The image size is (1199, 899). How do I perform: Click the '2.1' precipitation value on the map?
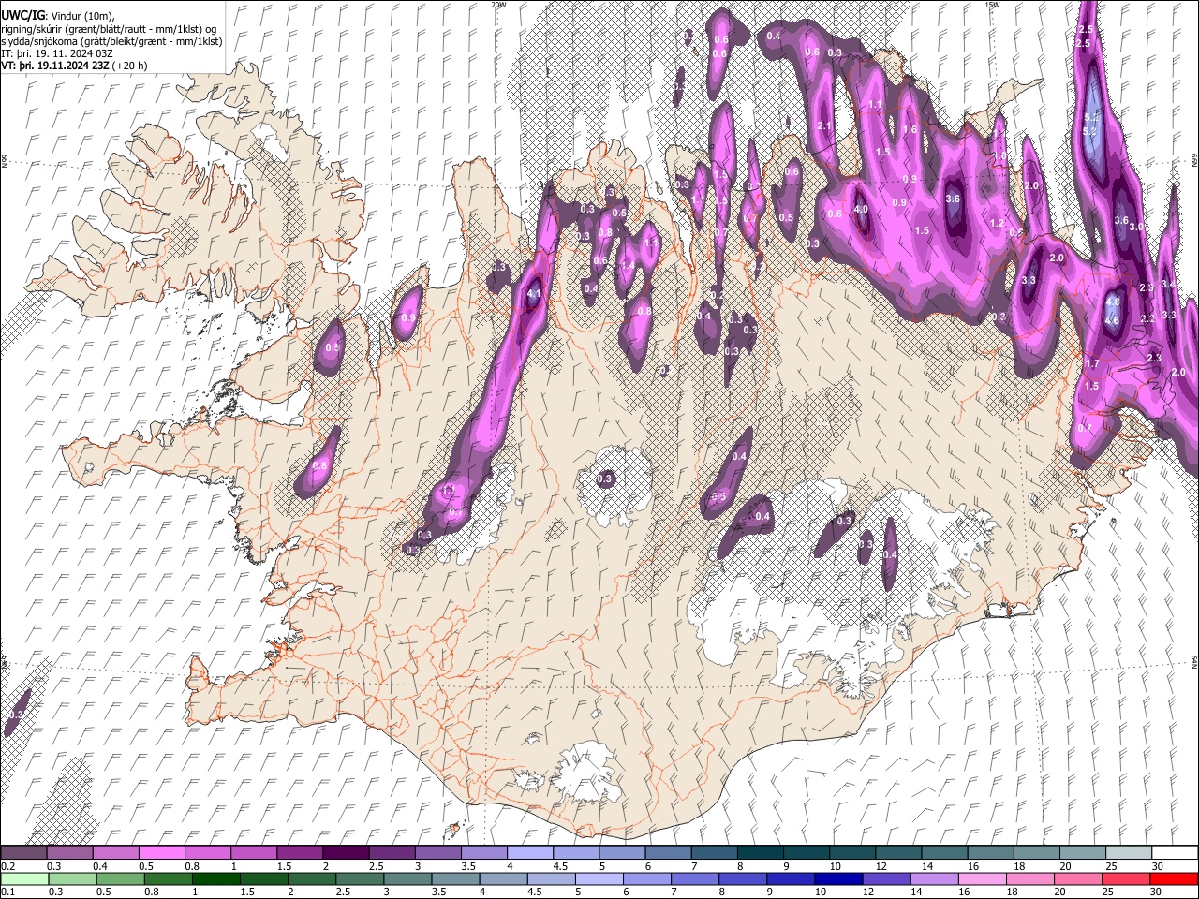click(x=825, y=125)
